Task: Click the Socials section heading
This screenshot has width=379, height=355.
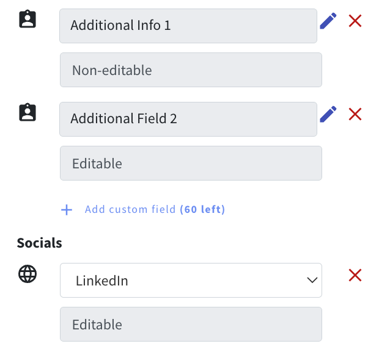Action: (x=39, y=243)
